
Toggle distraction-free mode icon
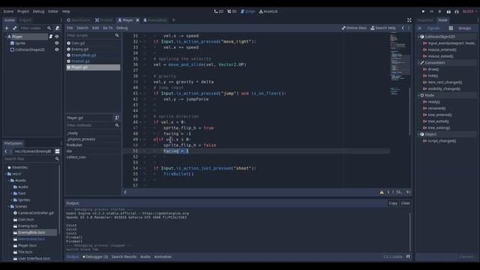click(x=409, y=20)
